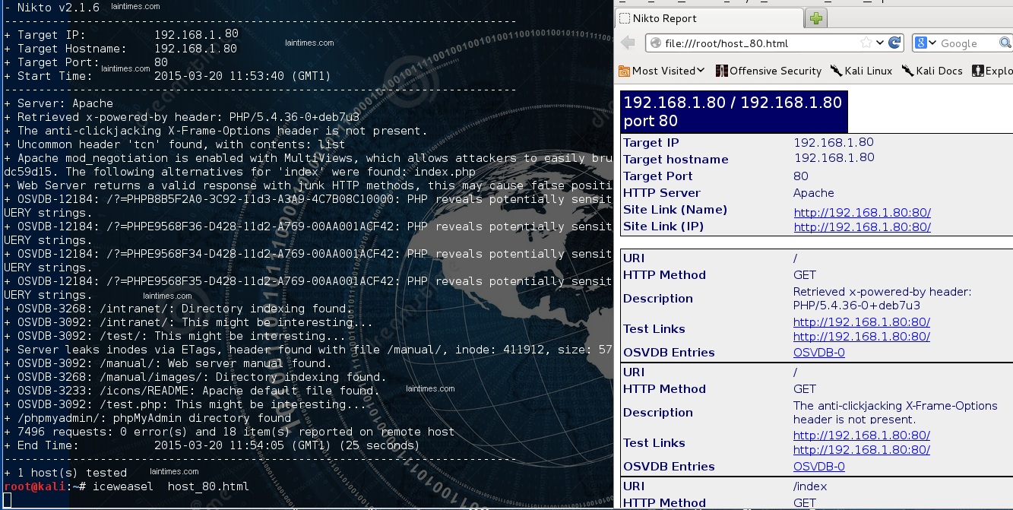The height and width of the screenshot is (510, 1013).
Task: Open a new tab with the plus button
Action: pos(817,18)
